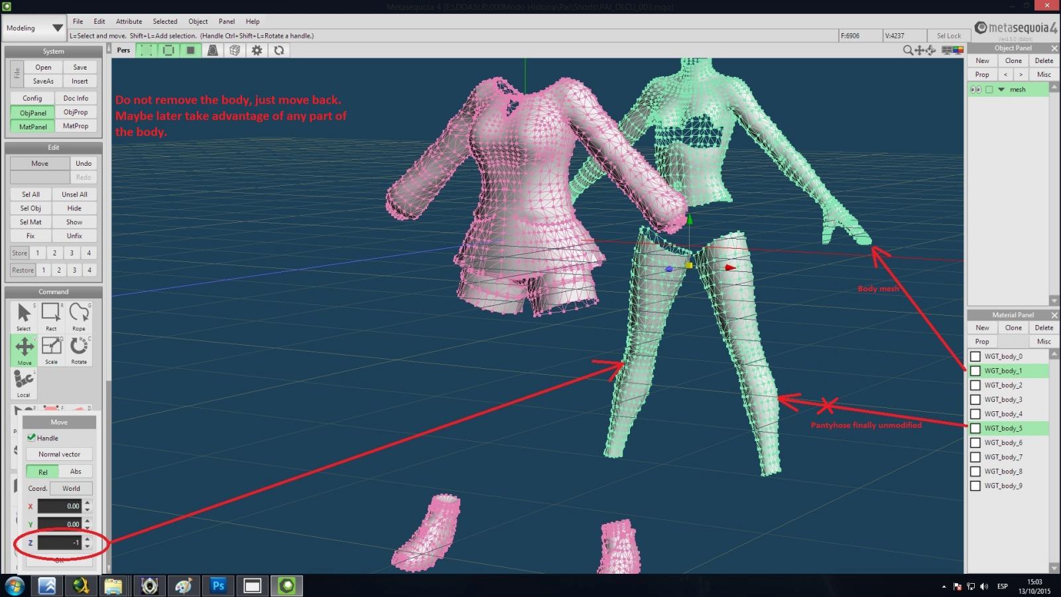Activate the Move command tool

(x=24, y=350)
